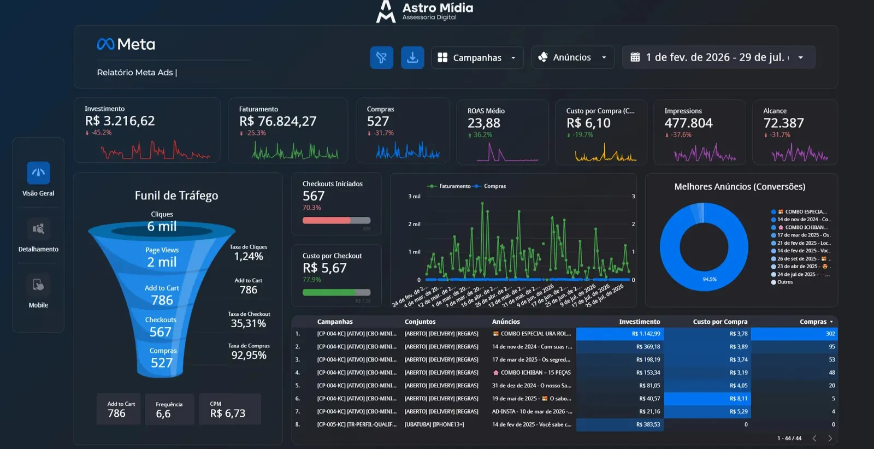The width and height of the screenshot is (874, 449).
Task: Expand the Campanhas dropdown filter
Action: pyautogui.click(x=477, y=57)
